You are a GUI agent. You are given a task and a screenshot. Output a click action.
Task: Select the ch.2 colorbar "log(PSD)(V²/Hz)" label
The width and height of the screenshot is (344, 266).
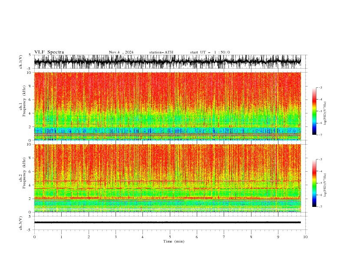pyautogui.click(x=325, y=185)
